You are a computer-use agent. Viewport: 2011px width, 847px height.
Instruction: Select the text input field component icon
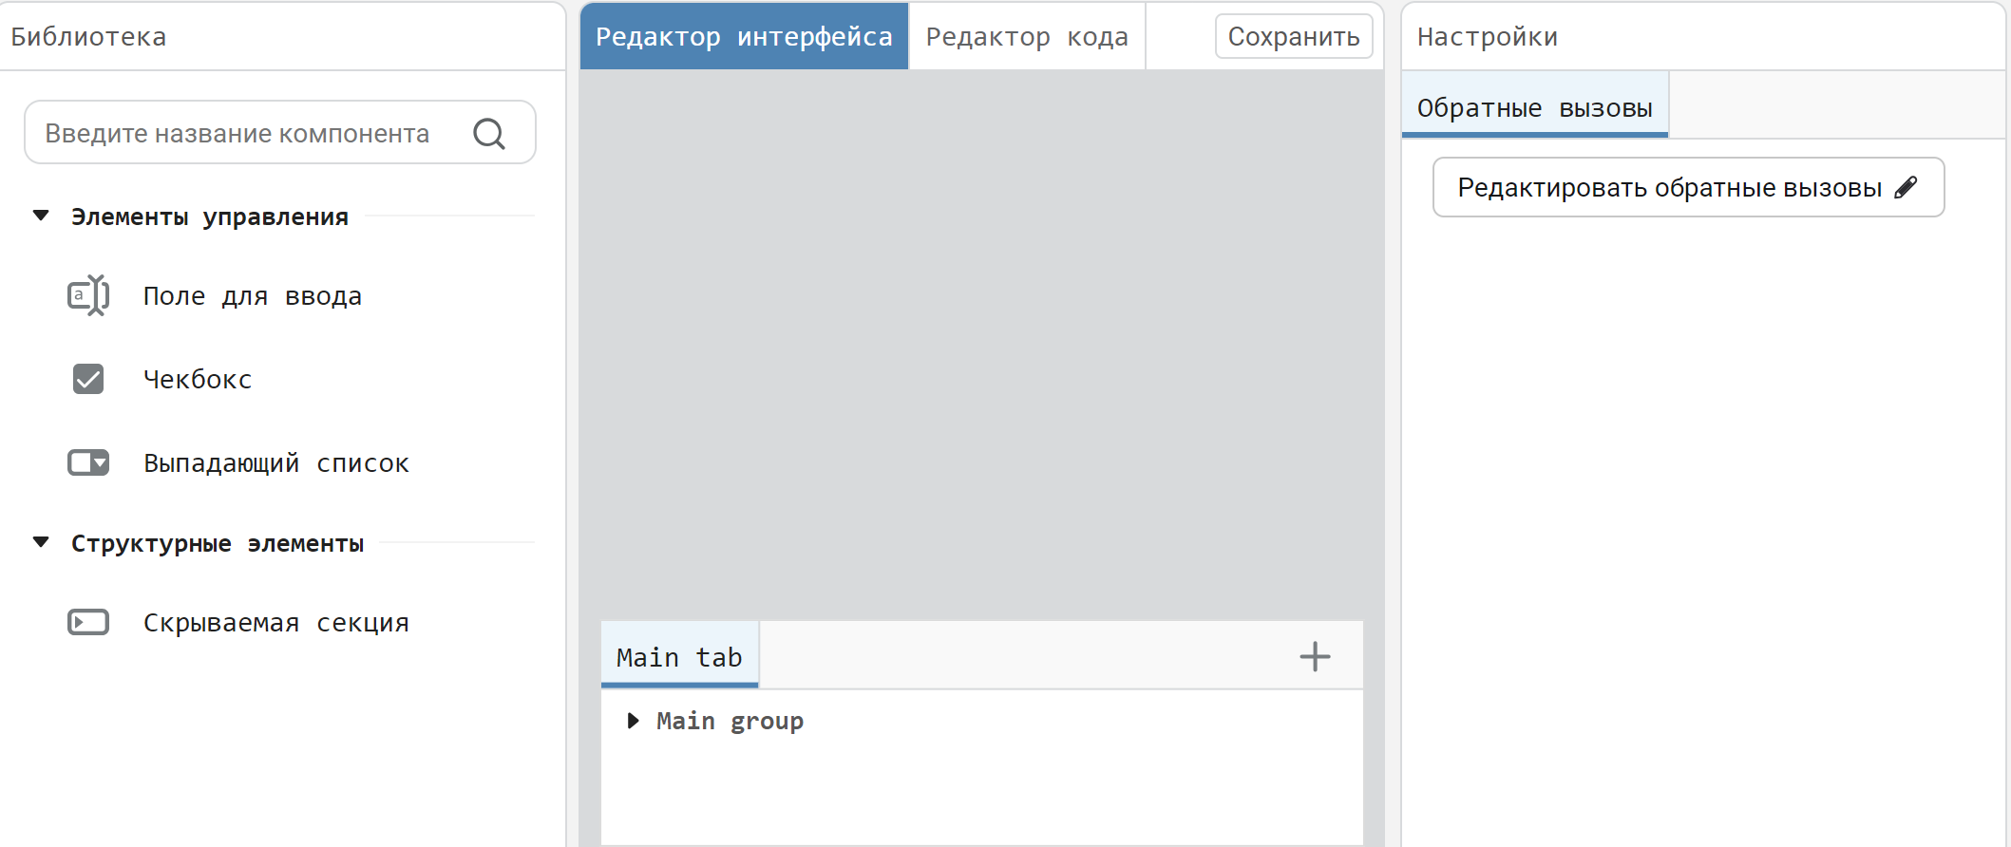pyautogui.click(x=88, y=295)
